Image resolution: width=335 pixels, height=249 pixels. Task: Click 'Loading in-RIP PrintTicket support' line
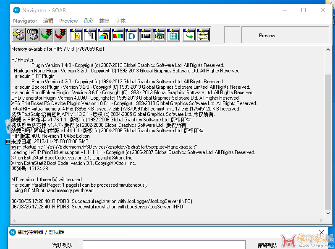coord(133,152)
